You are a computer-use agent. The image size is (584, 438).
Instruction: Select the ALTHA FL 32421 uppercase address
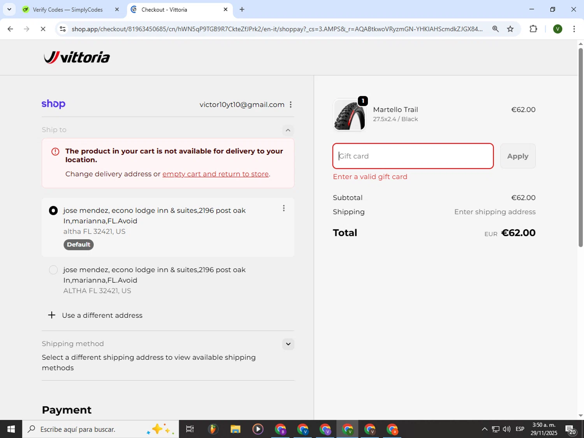53,270
